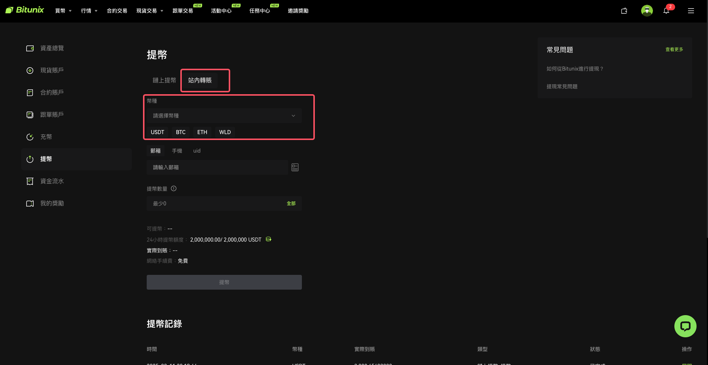Image resolution: width=708 pixels, height=365 pixels.
Task: Open the user avatar profile menu
Action: 647,11
